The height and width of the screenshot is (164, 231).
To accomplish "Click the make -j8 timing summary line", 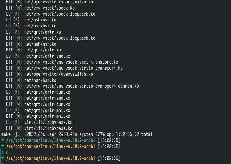I will [77, 134].
